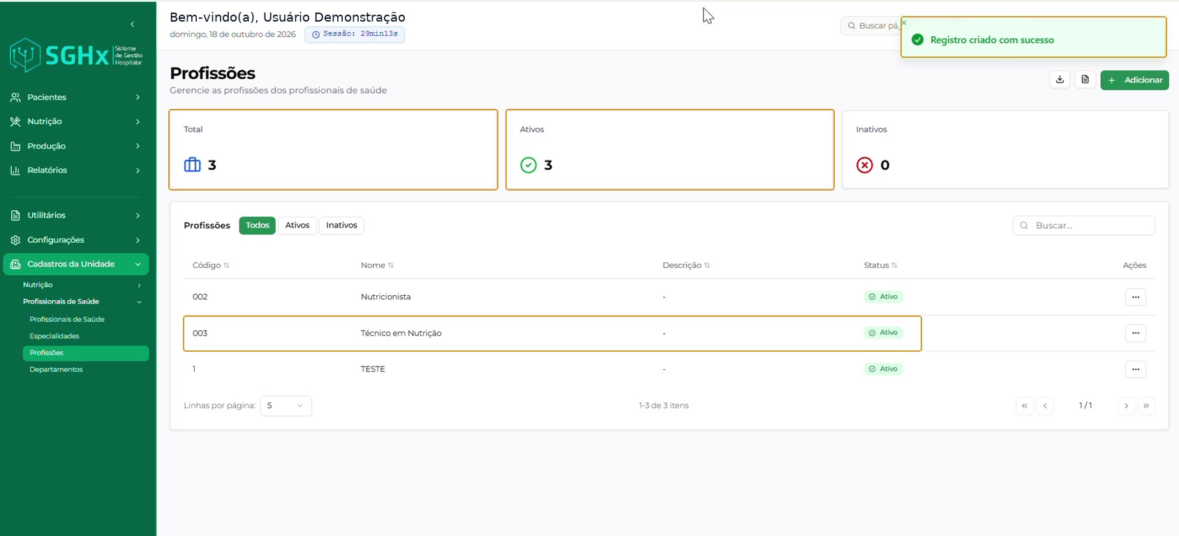
Task: Click the session timer badge
Action: tap(355, 34)
